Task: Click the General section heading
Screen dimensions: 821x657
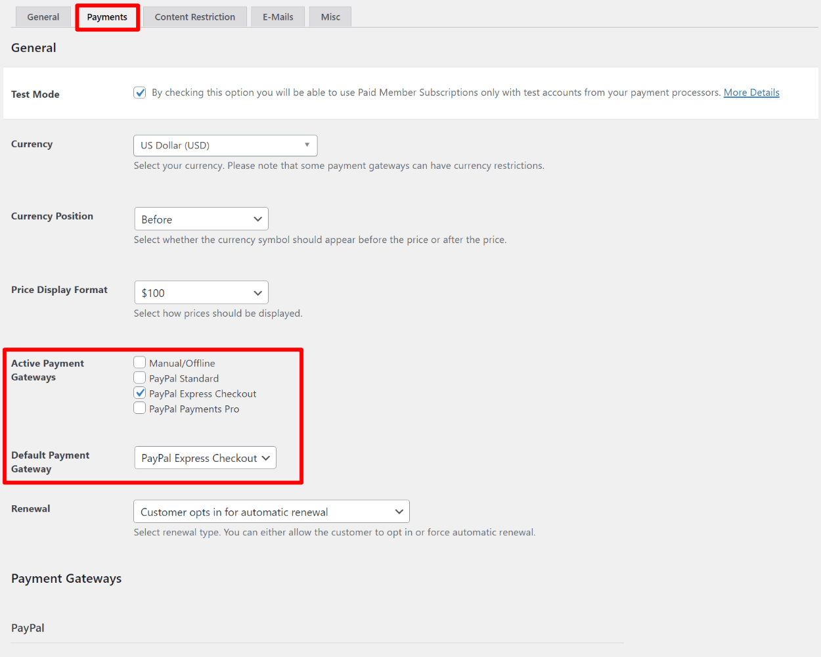Action: point(33,48)
